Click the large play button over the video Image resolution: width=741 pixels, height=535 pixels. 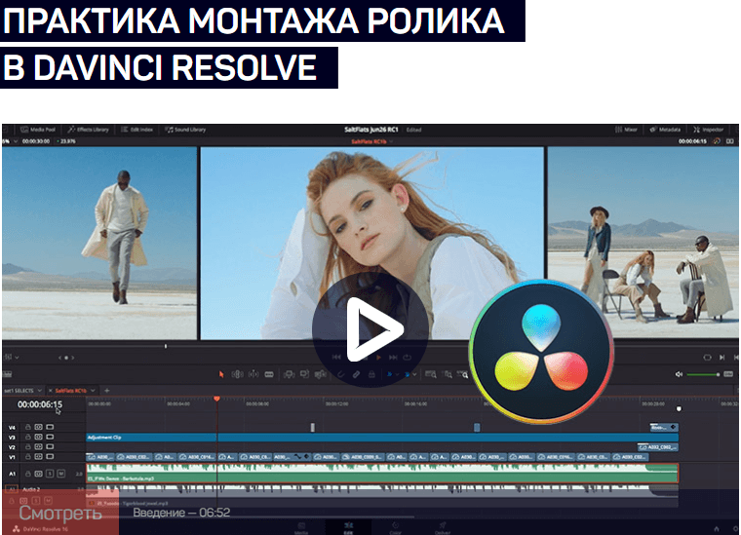[370, 329]
